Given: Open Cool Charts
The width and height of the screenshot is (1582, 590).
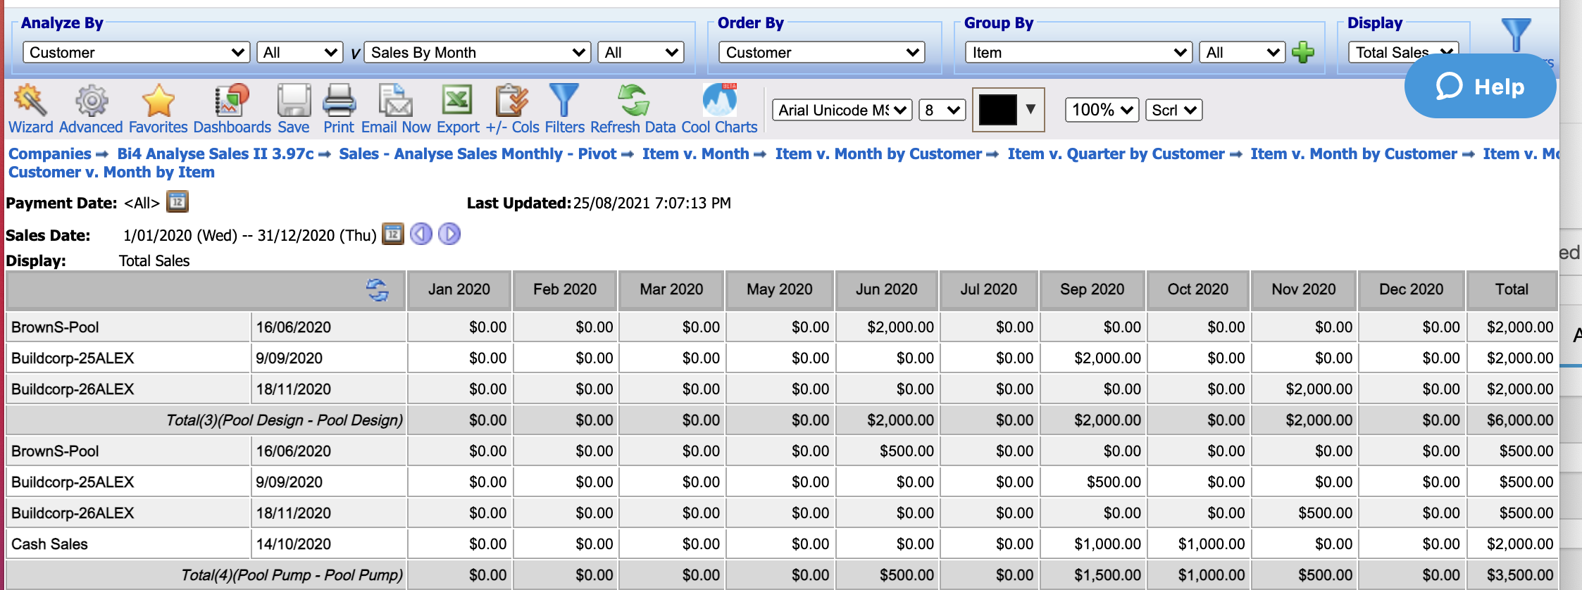Looking at the screenshot, I should click(x=719, y=109).
